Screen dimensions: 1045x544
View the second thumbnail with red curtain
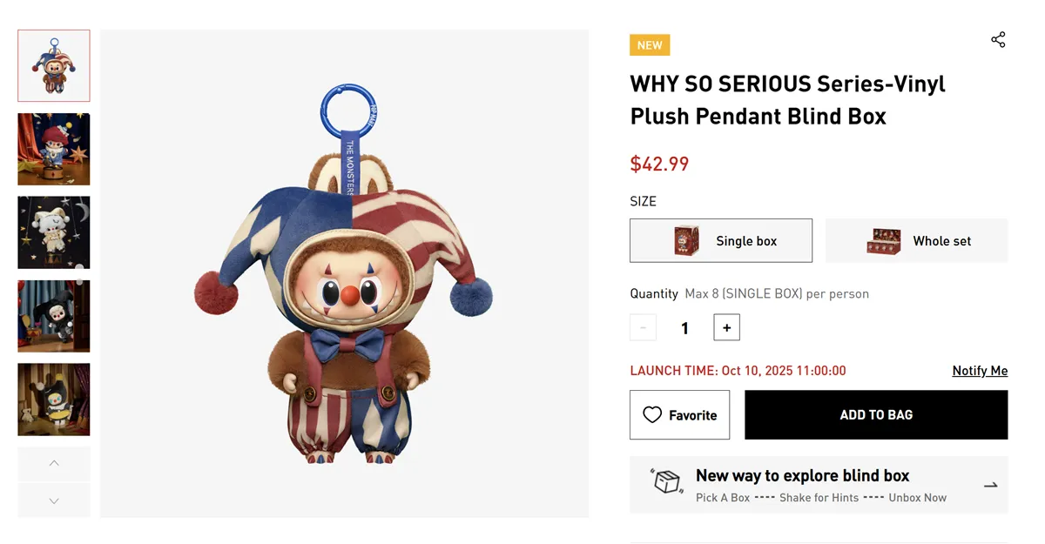54,149
